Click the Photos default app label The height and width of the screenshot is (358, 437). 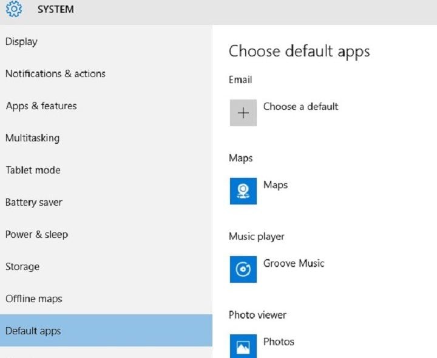pyautogui.click(x=279, y=342)
